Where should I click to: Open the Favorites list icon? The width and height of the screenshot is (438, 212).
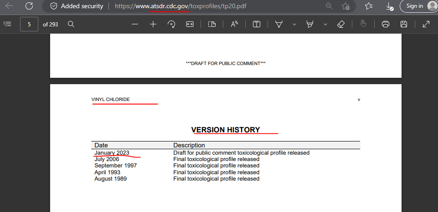coord(369,6)
